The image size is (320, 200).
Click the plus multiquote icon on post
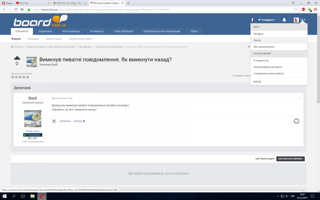click(54, 121)
